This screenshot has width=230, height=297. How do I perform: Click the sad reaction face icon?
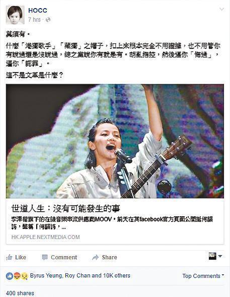[25, 276]
